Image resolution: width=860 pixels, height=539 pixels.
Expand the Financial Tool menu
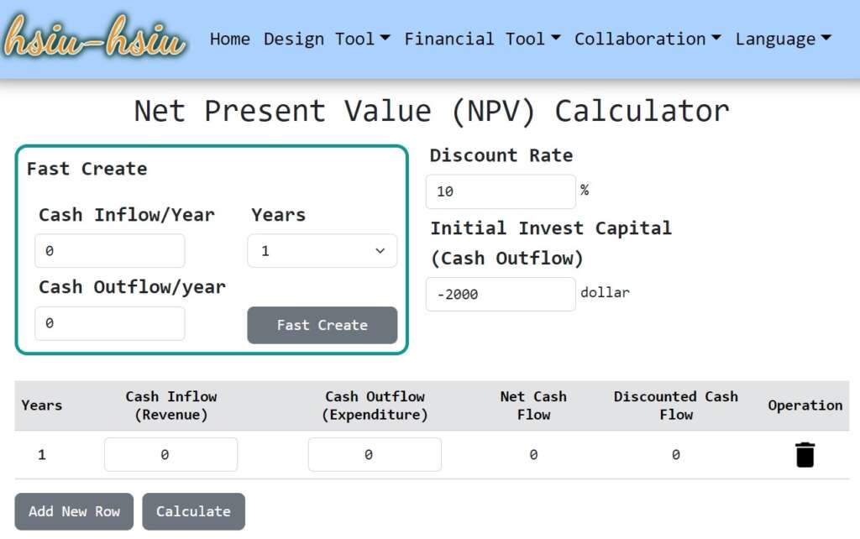pyautogui.click(x=482, y=39)
